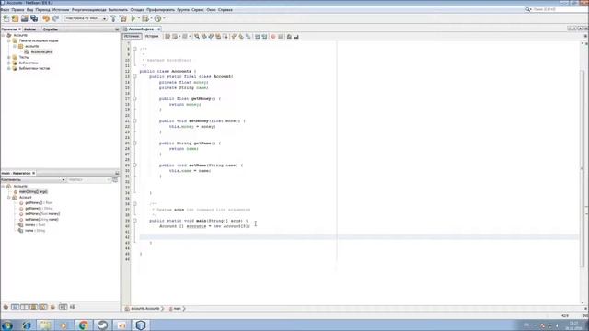589x331 pixels.
Task: Click the red Start Macro Recording icon
Action: (x=273, y=37)
